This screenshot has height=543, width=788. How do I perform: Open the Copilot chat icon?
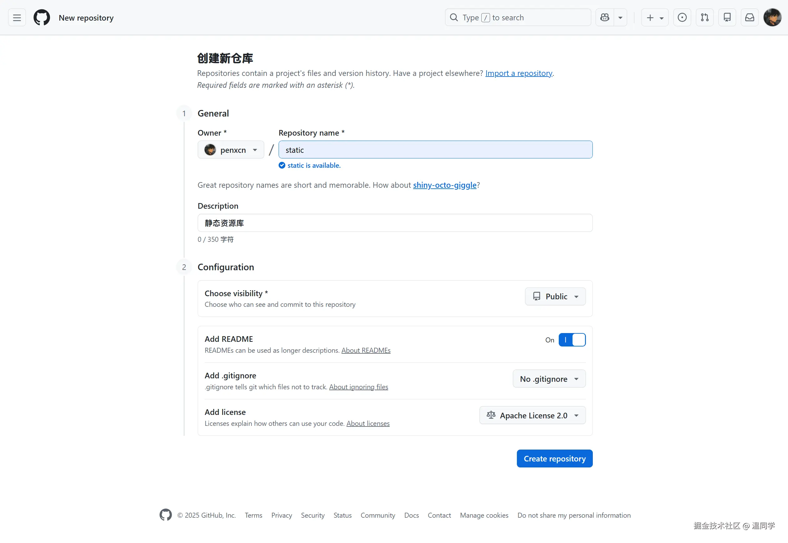point(605,18)
